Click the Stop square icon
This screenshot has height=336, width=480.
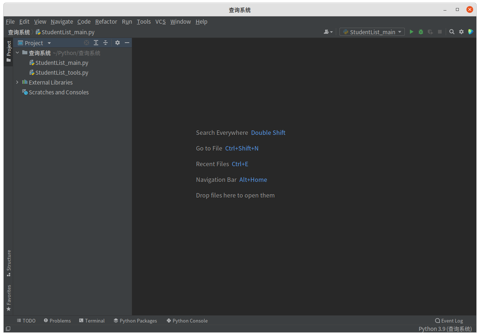tap(440, 32)
